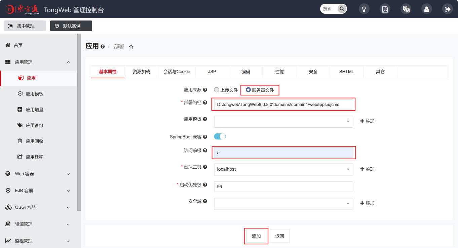
Task: Click help icon beside 应用模板 label
Action: point(205,119)
